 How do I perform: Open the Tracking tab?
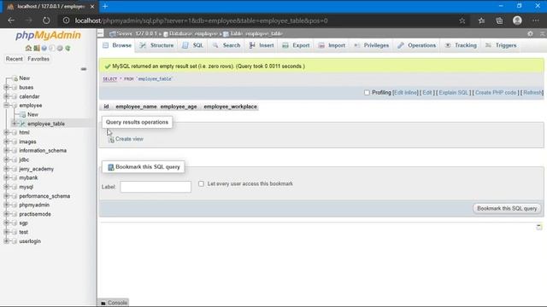[x=461, y=45]
